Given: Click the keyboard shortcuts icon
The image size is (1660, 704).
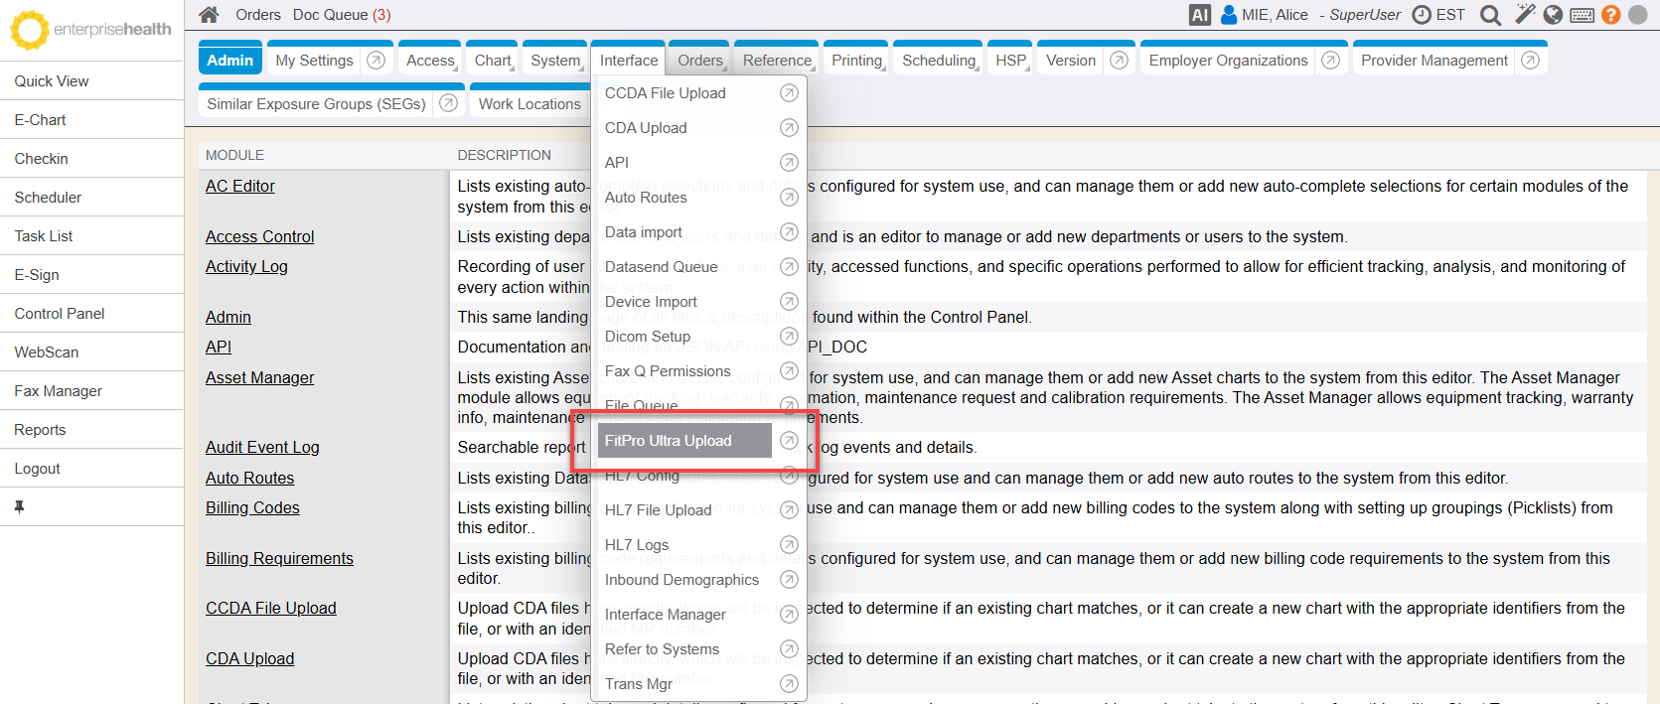Looking at the screenshot, I should (x=1583, y=15).
